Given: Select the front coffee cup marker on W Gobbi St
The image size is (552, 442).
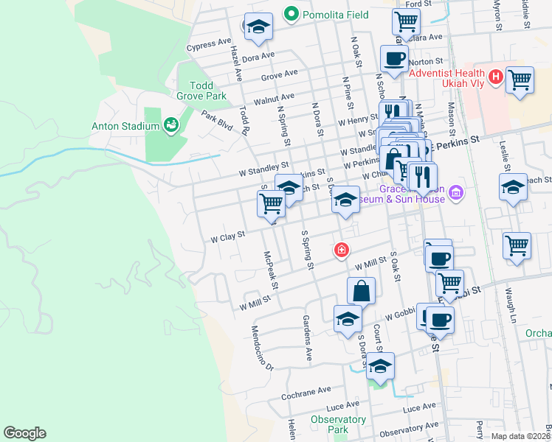Looking at the screenshot, I should click(440, 321).
